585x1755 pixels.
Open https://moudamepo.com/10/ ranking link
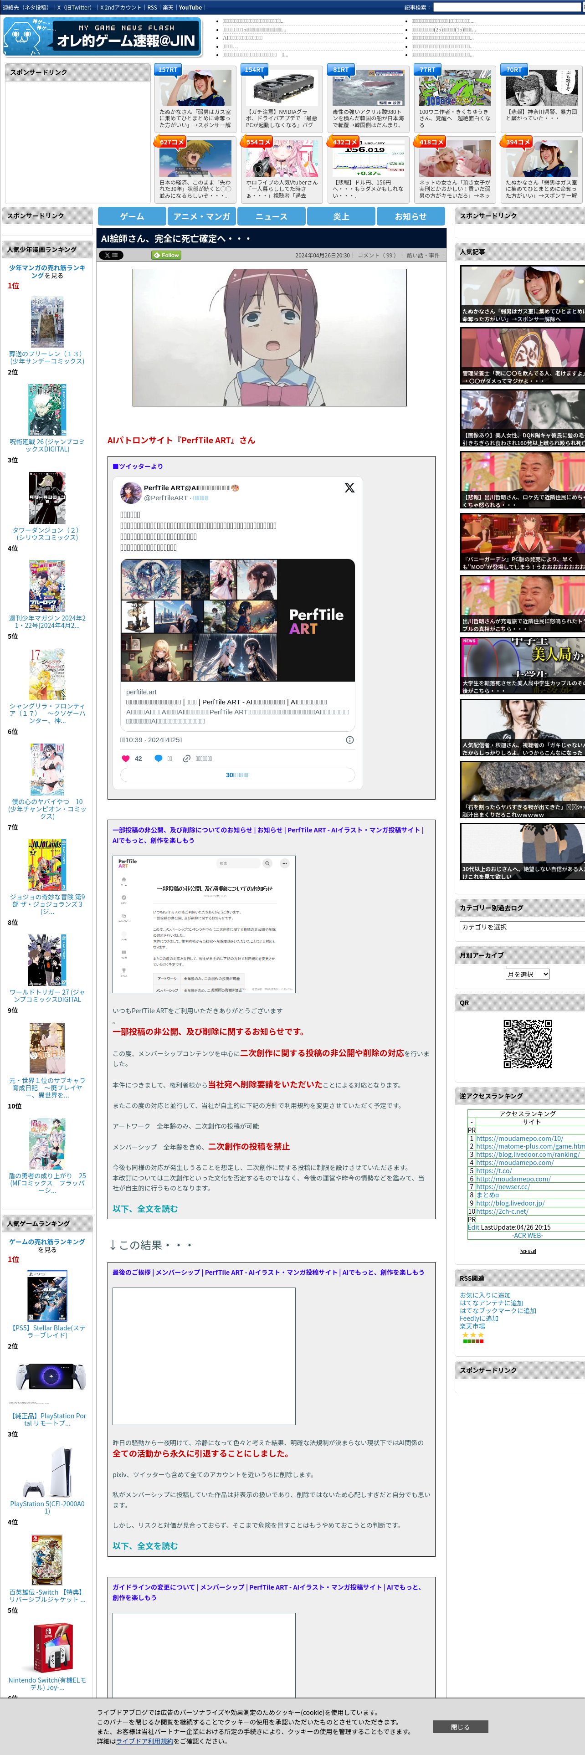pyautogui.click(x=520, y=1138)
